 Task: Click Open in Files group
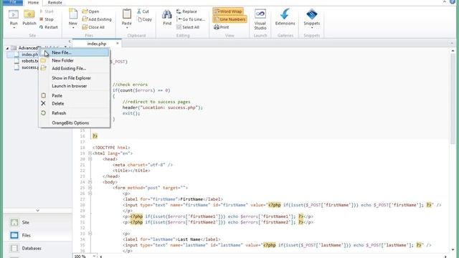pyautogui.click(x=91, y=11)
